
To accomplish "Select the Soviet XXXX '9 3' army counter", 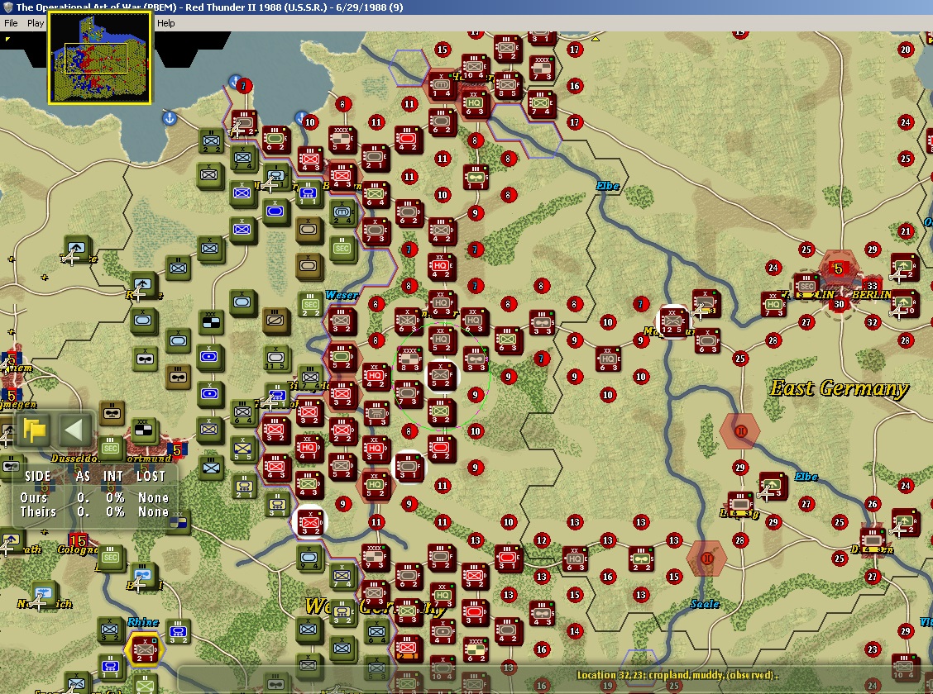I will [x=375, y=558].
